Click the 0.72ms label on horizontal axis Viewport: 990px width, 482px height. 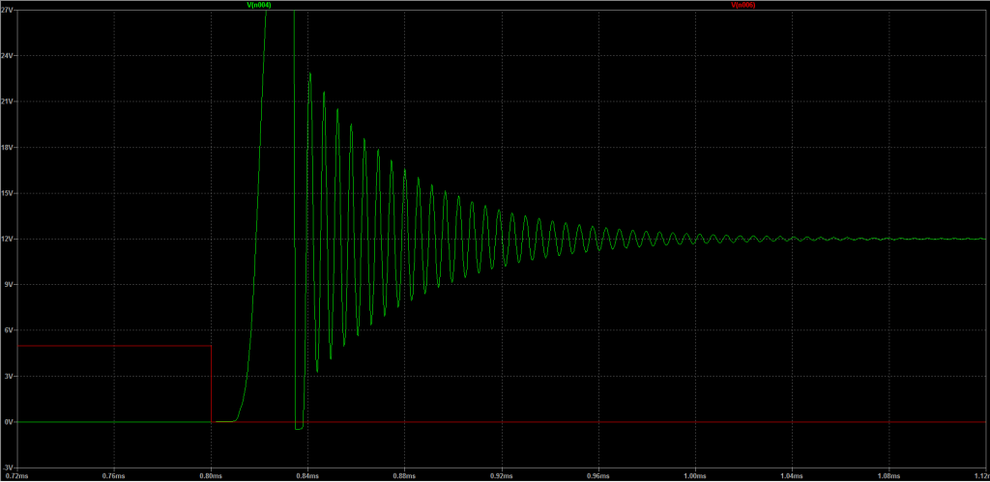[18, 475]
